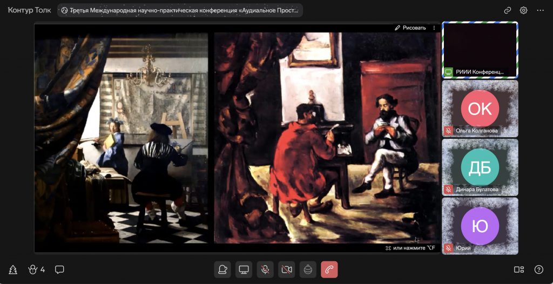Click the raise hand mitten icon
Image resolution: width=553 pixels, height=284 pixels.
(x=222, y=269)
